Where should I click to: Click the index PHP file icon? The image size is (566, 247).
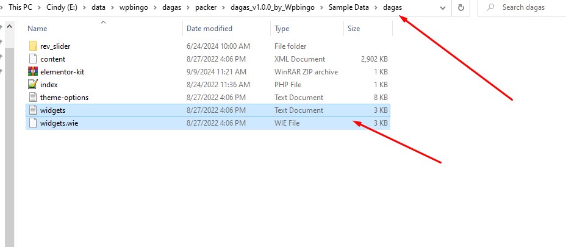click(x=33, y=85)
